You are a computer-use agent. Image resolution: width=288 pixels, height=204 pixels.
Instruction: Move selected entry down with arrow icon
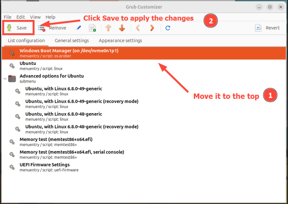pos(122,28)
